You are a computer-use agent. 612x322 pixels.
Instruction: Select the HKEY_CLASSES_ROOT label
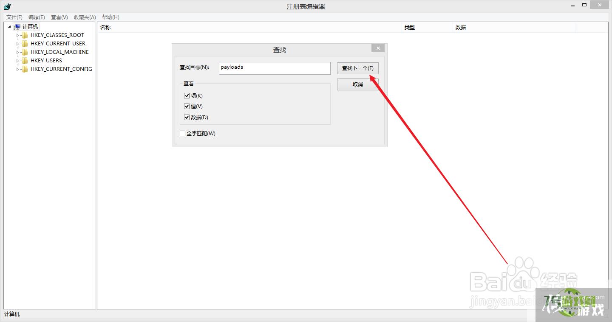[x=57, y=35]
